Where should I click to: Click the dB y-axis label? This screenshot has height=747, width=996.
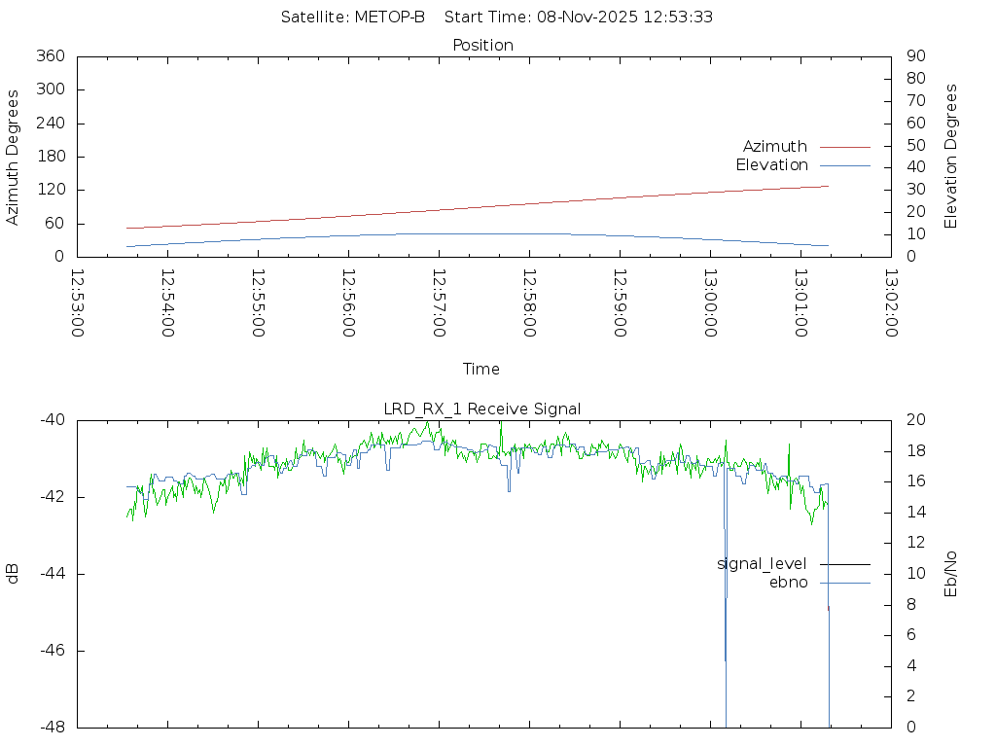click(x=13, y=573)
